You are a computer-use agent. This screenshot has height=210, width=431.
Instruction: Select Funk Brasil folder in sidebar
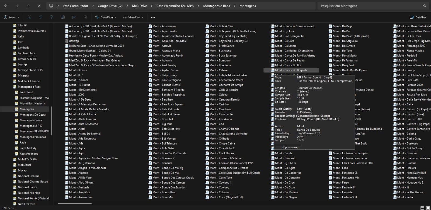point(26,92)
